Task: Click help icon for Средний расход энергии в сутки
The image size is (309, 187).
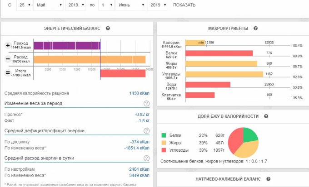Action: click(146, 158)
